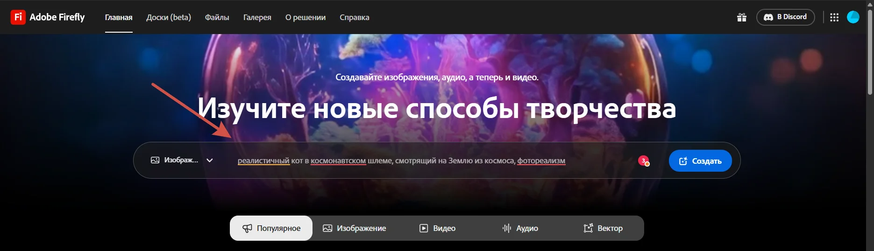Open the gift box rewards icon

tap(741, 18)
